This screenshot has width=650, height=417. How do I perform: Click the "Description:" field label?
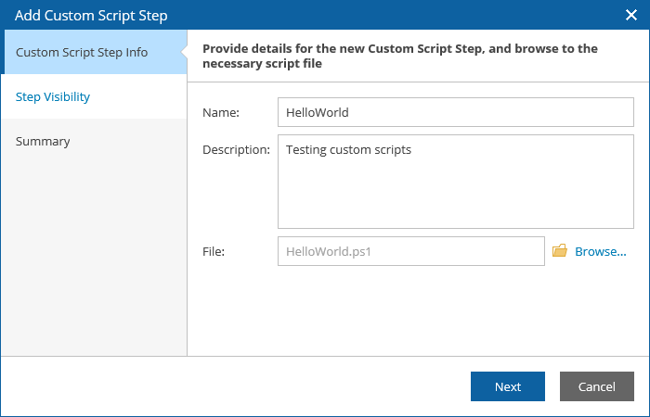click(236, 149)
